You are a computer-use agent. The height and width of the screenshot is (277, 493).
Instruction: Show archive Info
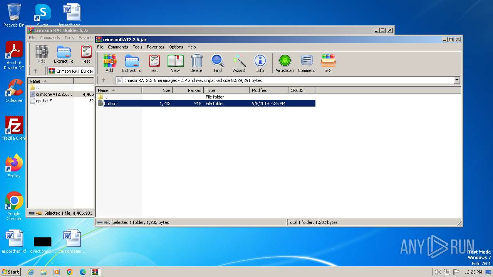[260, 63]
